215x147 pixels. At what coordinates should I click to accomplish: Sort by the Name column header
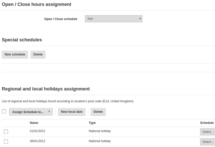34,123
